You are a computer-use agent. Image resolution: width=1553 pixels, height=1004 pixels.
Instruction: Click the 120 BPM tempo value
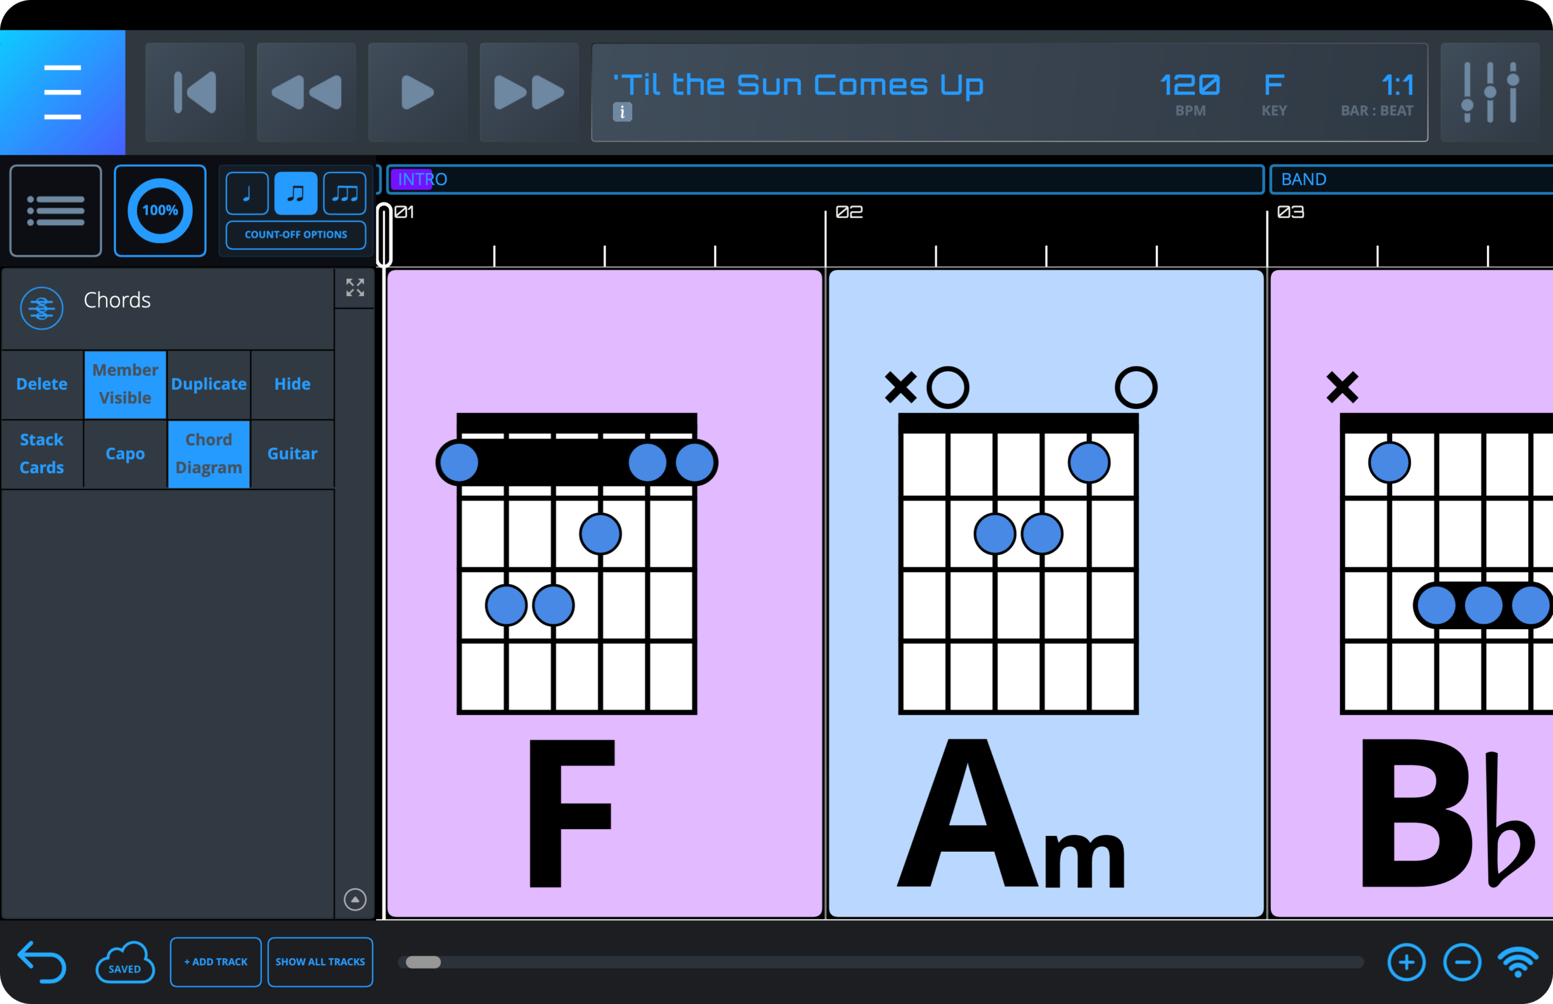pos(1190,85)
